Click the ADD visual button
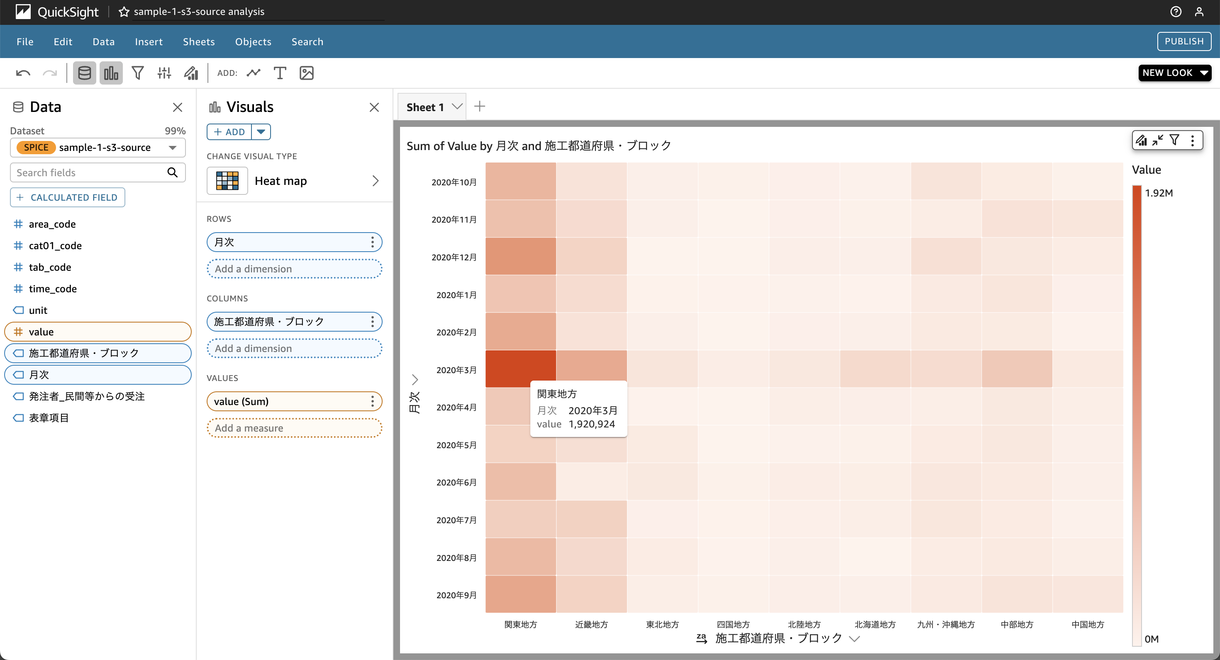The height and width of the screenshot is (660, 1220). (x=229, y=132)
